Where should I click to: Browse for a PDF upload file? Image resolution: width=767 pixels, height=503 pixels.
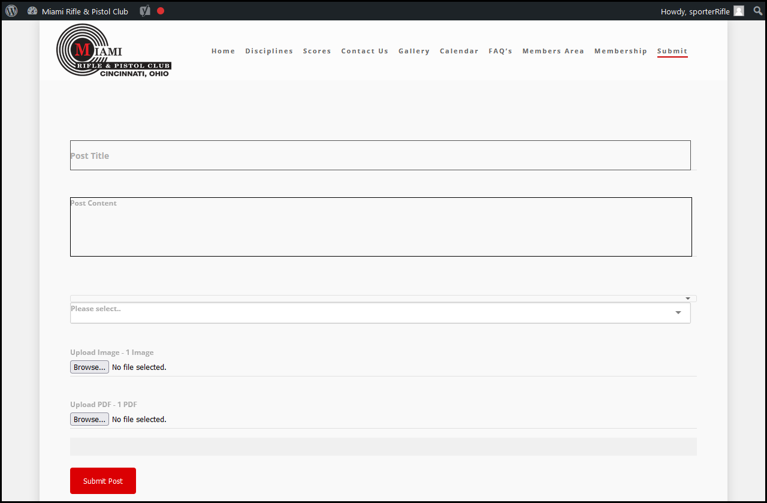[x=89, y=419]
